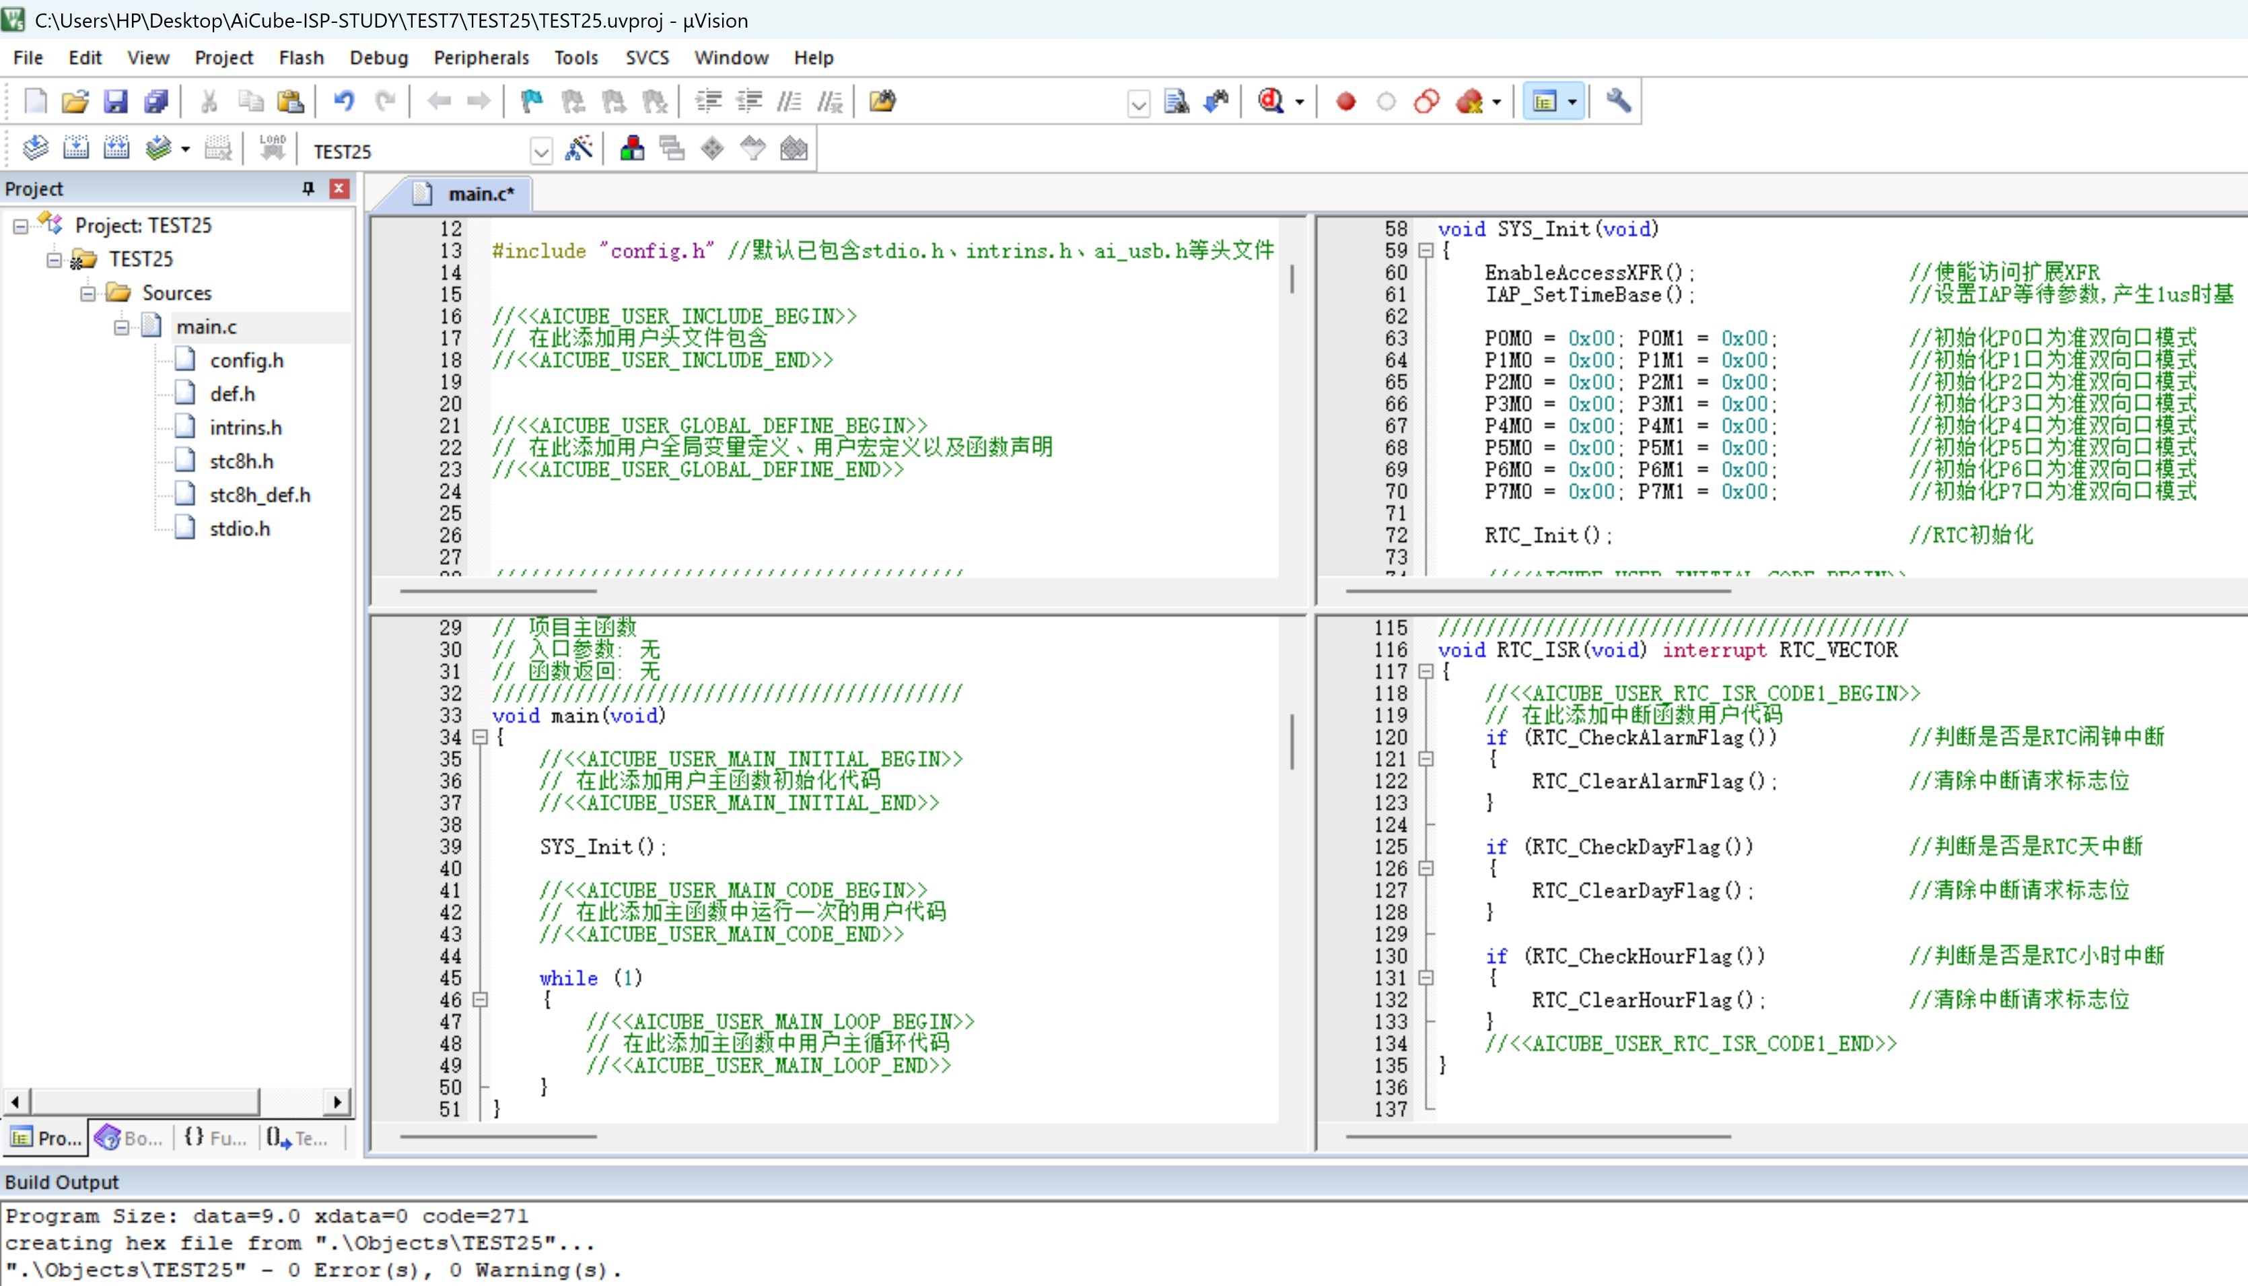Screen dimensions: 2248x1286
Task: Open the Batch Build dropdown arrow
Action: point(185,149)
